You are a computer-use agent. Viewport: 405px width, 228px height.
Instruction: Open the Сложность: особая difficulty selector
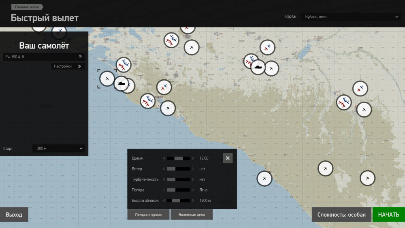(x=341, y=215)
